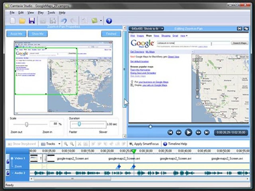
Task: Click the fast forward button
Action: (x=198, y=132)
